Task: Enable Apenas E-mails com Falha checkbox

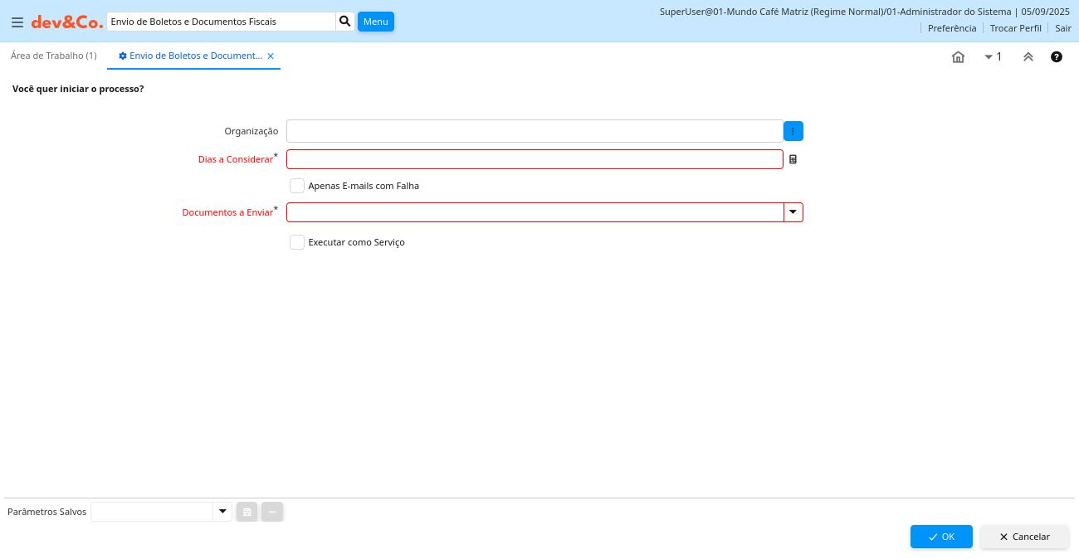Action: [297, 186]
